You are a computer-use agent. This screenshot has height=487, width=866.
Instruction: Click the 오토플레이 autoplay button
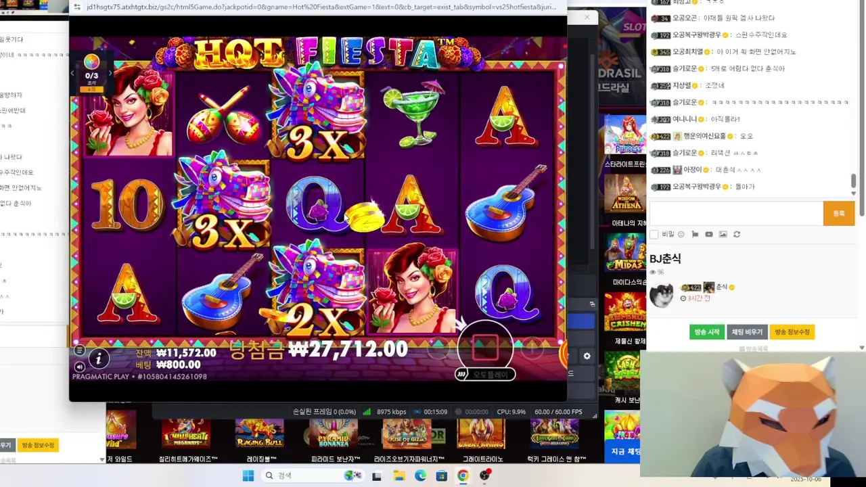click(485, 374)
